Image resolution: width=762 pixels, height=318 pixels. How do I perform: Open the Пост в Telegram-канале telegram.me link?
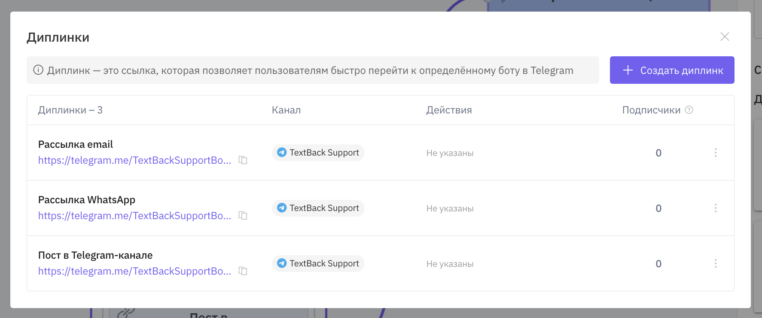click(135, 271)
